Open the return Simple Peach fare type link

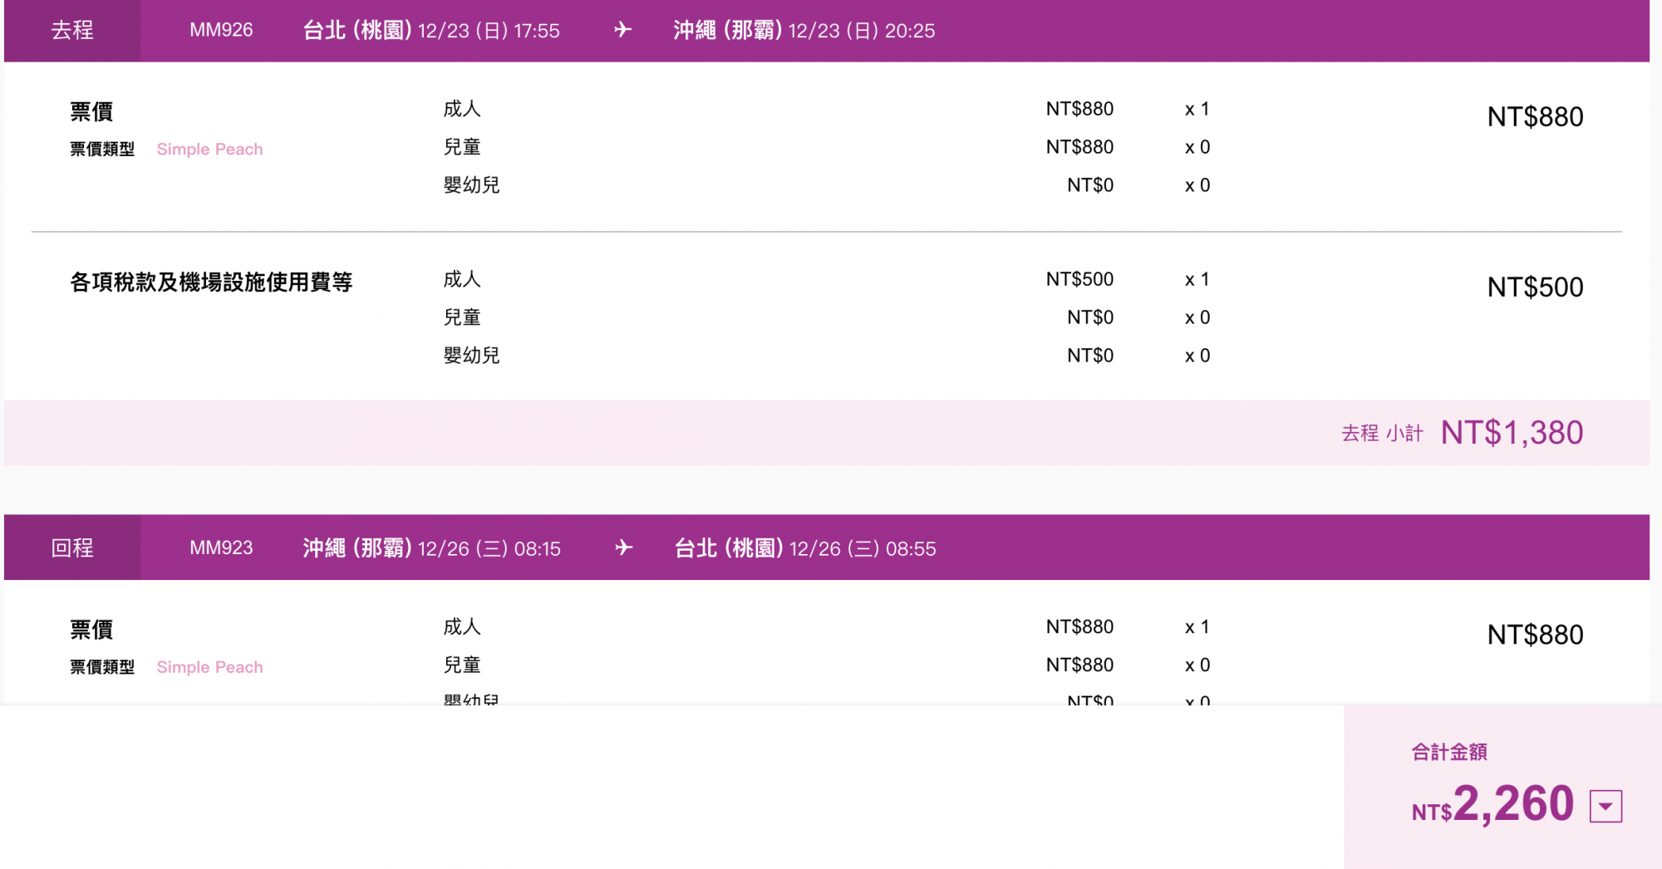209,667
